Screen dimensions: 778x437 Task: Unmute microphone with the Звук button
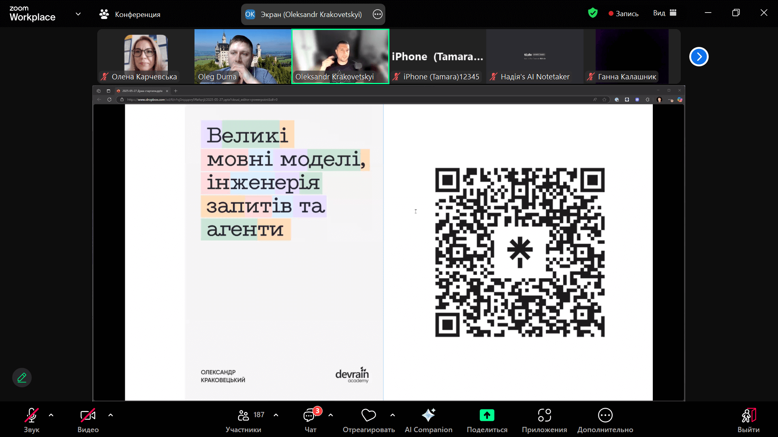point(32,420)
